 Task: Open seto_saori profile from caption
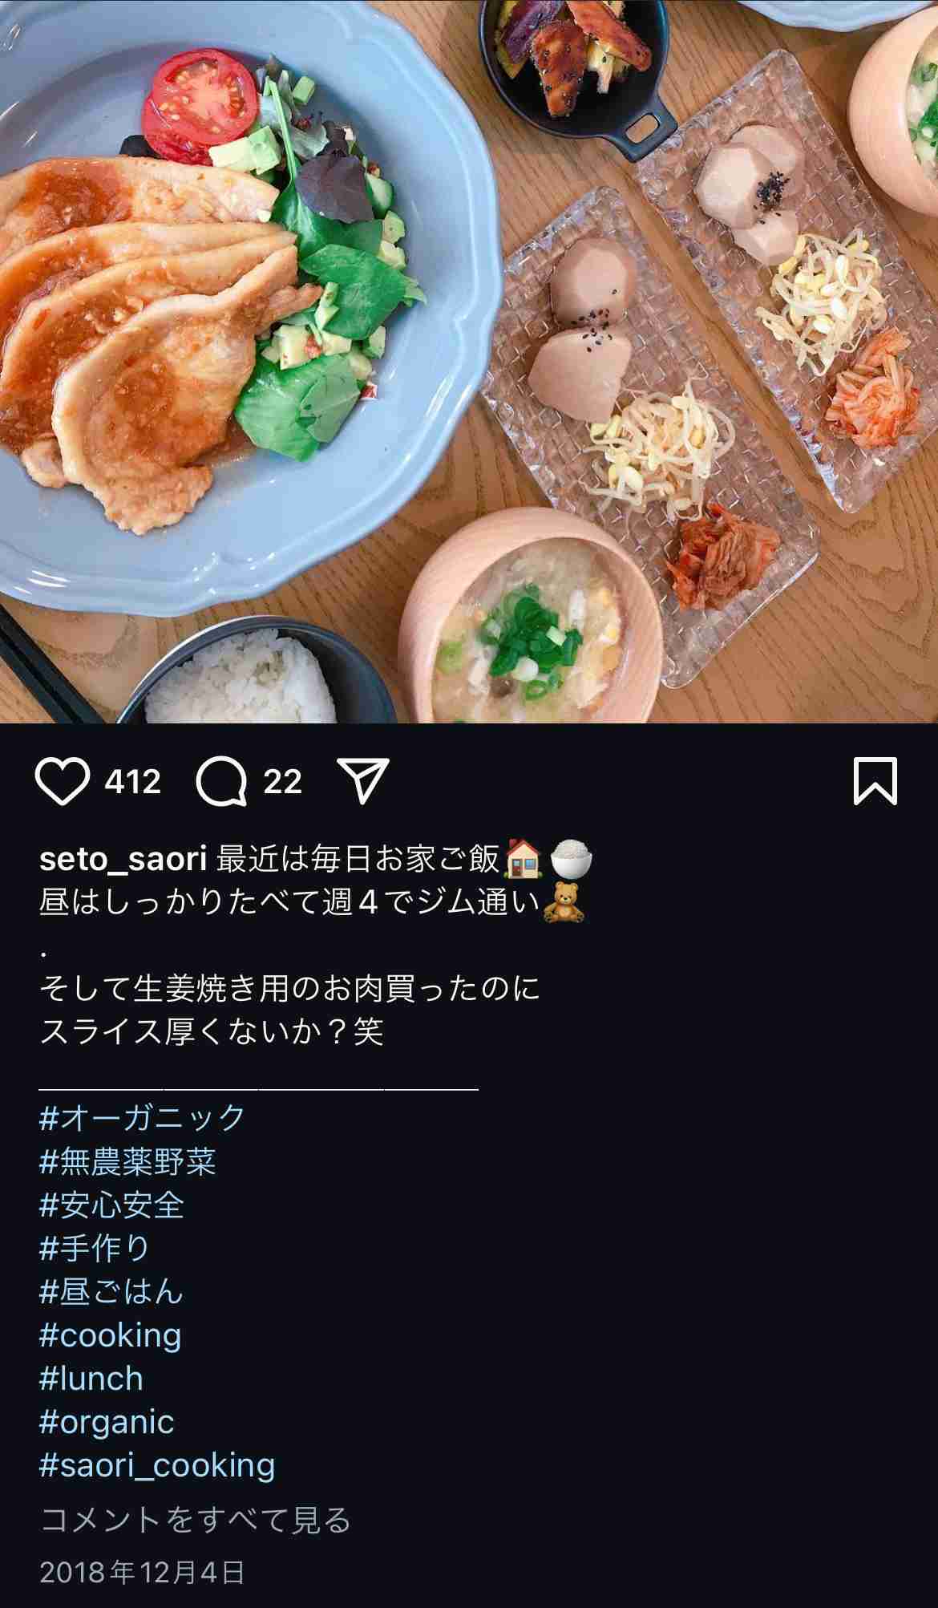pyautogui.click(x=123, y=858)
